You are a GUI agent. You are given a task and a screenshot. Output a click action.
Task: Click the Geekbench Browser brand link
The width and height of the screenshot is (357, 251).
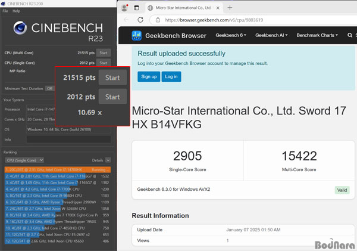click(176, 36)
